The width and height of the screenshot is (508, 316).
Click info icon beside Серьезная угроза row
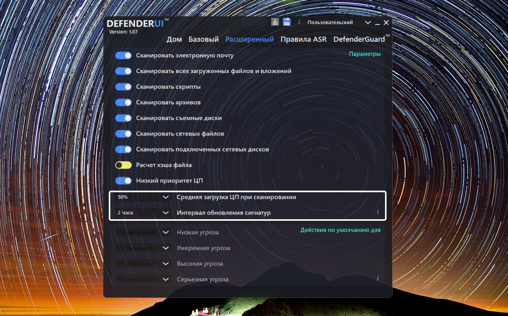[378, 278]
